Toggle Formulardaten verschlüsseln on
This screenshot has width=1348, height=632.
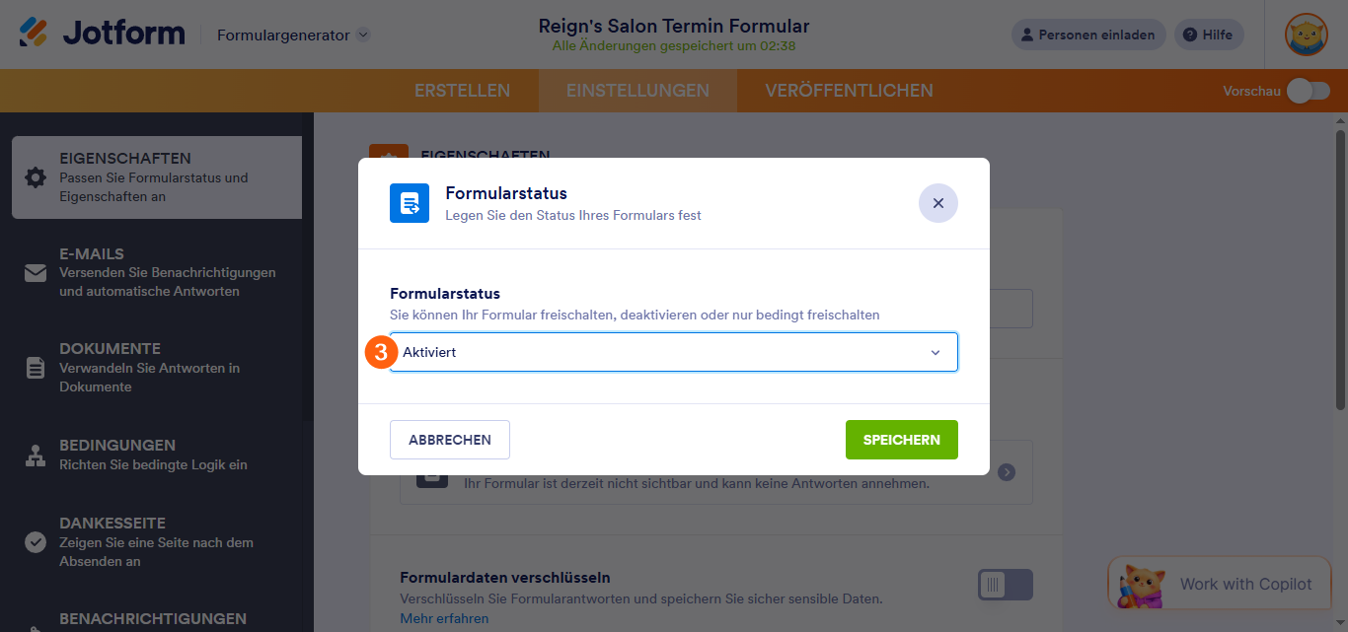[x=1006, y=584]
